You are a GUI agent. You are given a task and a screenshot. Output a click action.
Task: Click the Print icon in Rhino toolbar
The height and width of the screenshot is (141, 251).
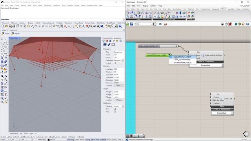[x=14, y=26]
